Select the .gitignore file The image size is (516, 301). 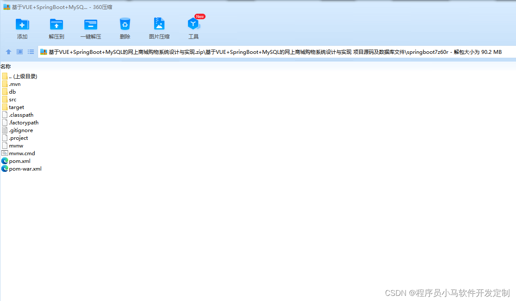20,130
